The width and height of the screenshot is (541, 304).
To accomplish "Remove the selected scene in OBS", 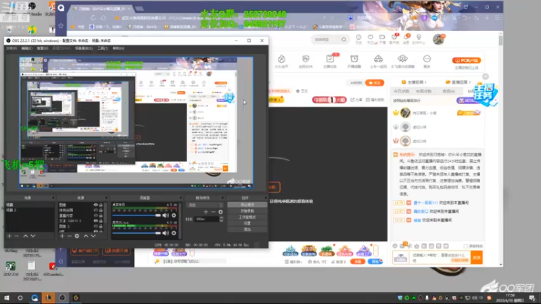I will [x=16, y=236].
